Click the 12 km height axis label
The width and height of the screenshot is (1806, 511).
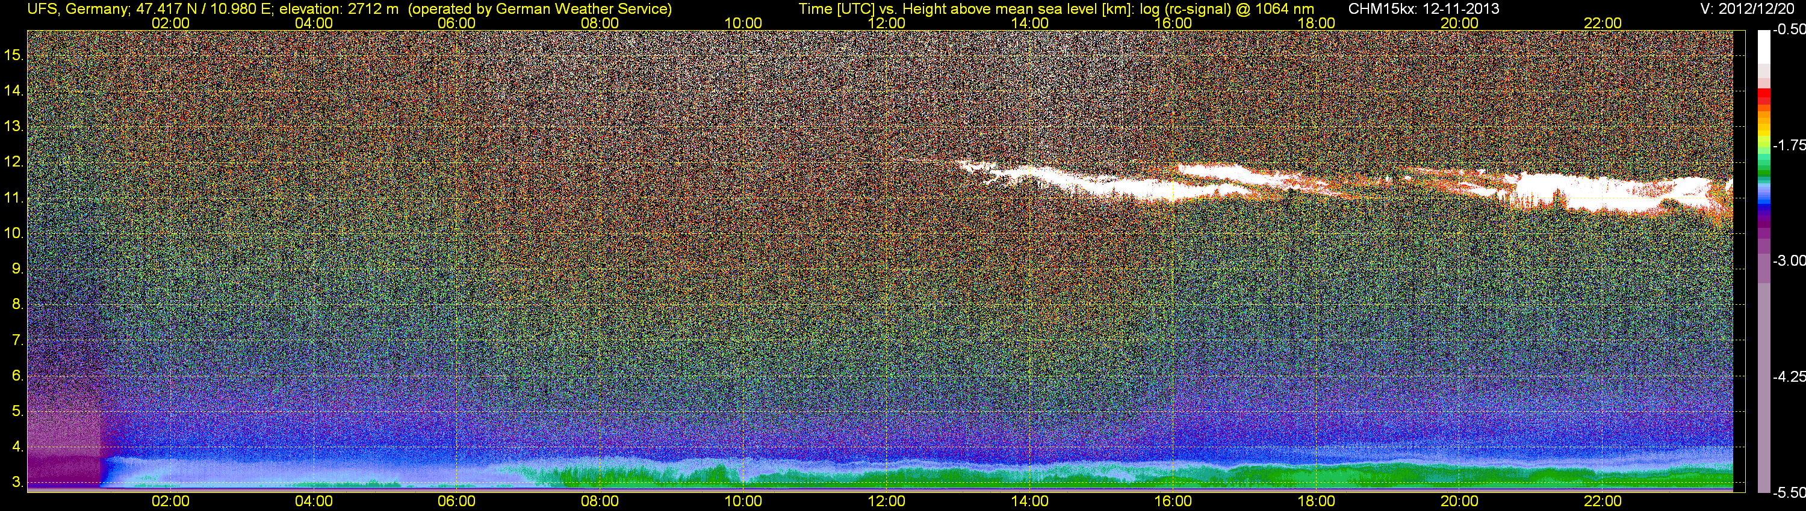tap(14, 162)
